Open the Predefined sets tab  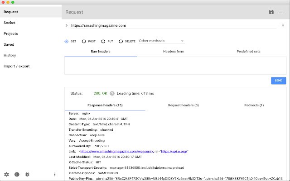pos(248,52)
